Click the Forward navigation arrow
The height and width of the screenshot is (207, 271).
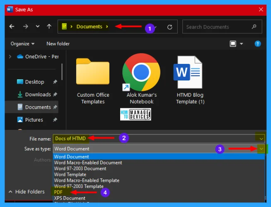26,27
